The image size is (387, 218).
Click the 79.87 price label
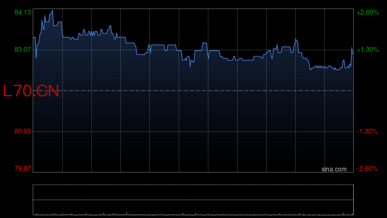pos(23,168)
